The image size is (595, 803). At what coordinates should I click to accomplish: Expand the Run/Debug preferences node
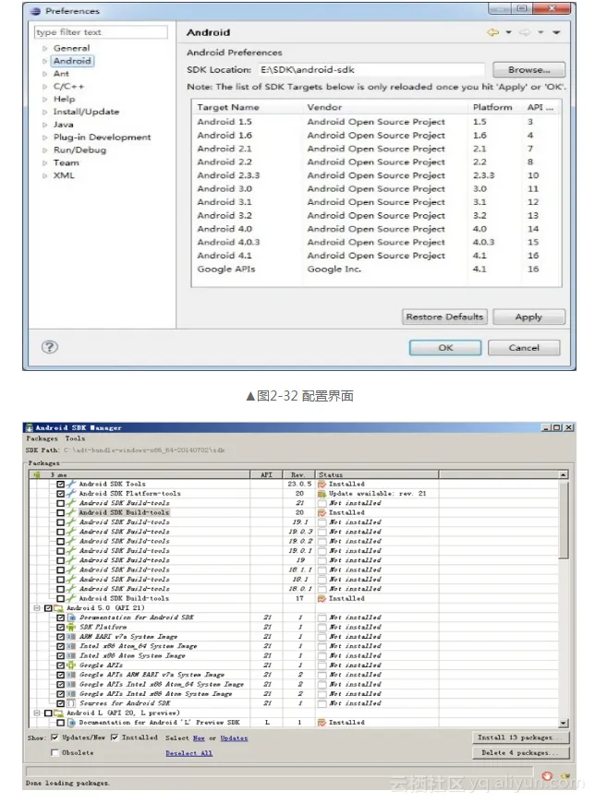coord(44,150)
